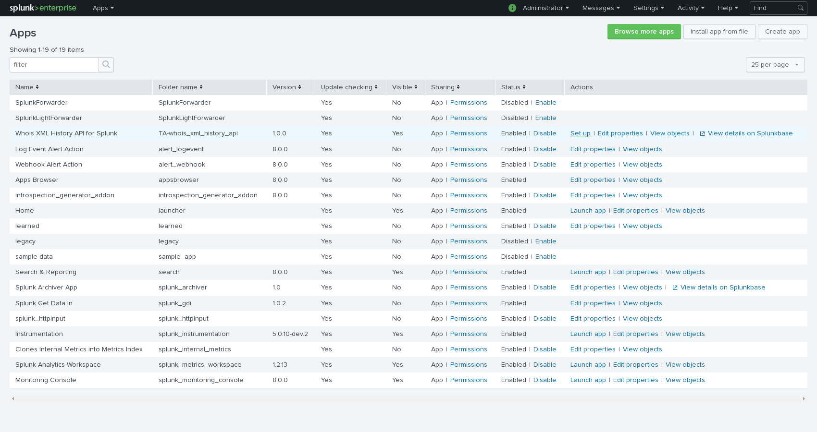Disable Webhook Alert Action app
817x432 pixels.
click(x=545, y=165)
